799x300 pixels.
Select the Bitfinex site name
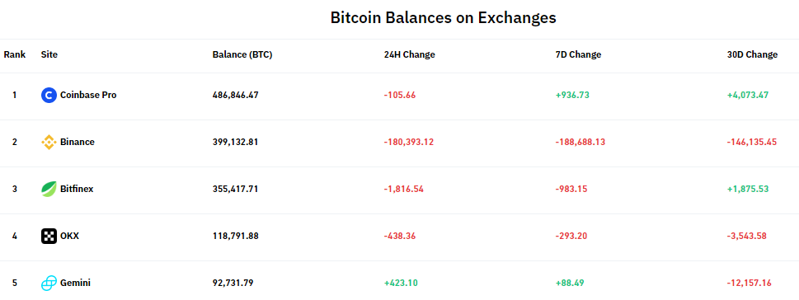tap(77, 189)
